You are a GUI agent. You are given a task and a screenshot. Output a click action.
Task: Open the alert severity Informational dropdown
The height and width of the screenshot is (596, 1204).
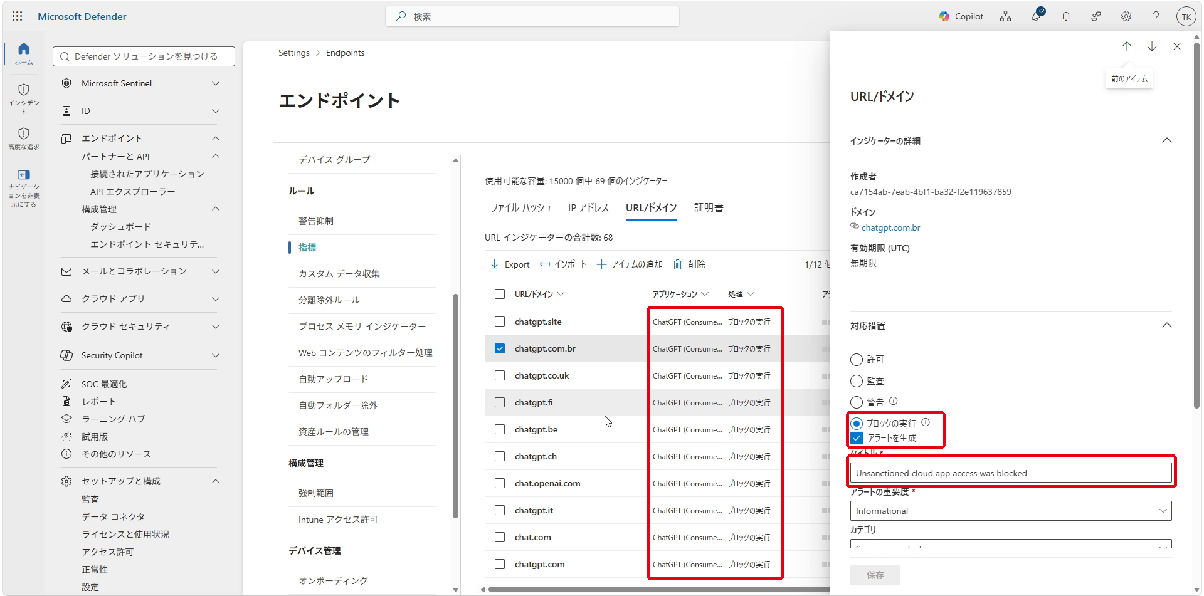click(1011, 511)
